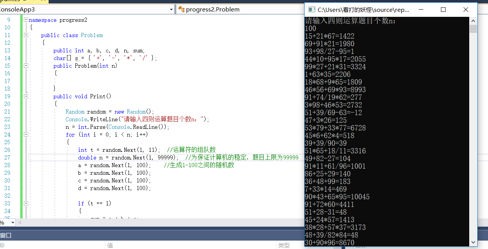This screenshot has width=488, height=249.
Task: Collapse the Problem(int n) constructor
Action: (x=26, y=66)
